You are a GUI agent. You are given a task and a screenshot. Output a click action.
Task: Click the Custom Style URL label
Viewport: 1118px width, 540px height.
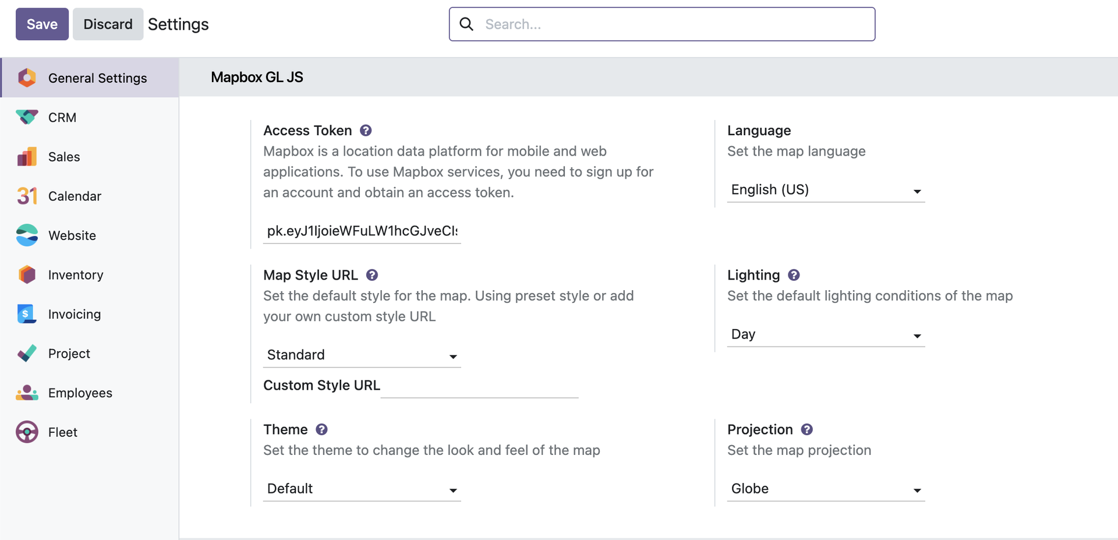(321, 385)
